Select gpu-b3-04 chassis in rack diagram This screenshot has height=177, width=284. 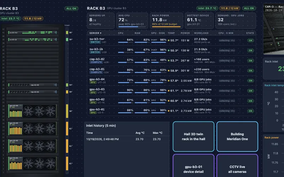[x=32, y=111]
